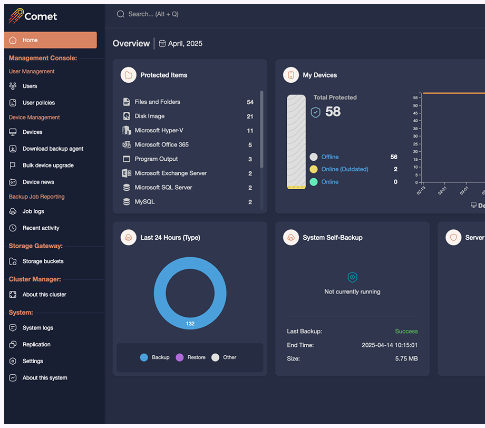
Task: Open Recent activity
Action: coord(41,228)
